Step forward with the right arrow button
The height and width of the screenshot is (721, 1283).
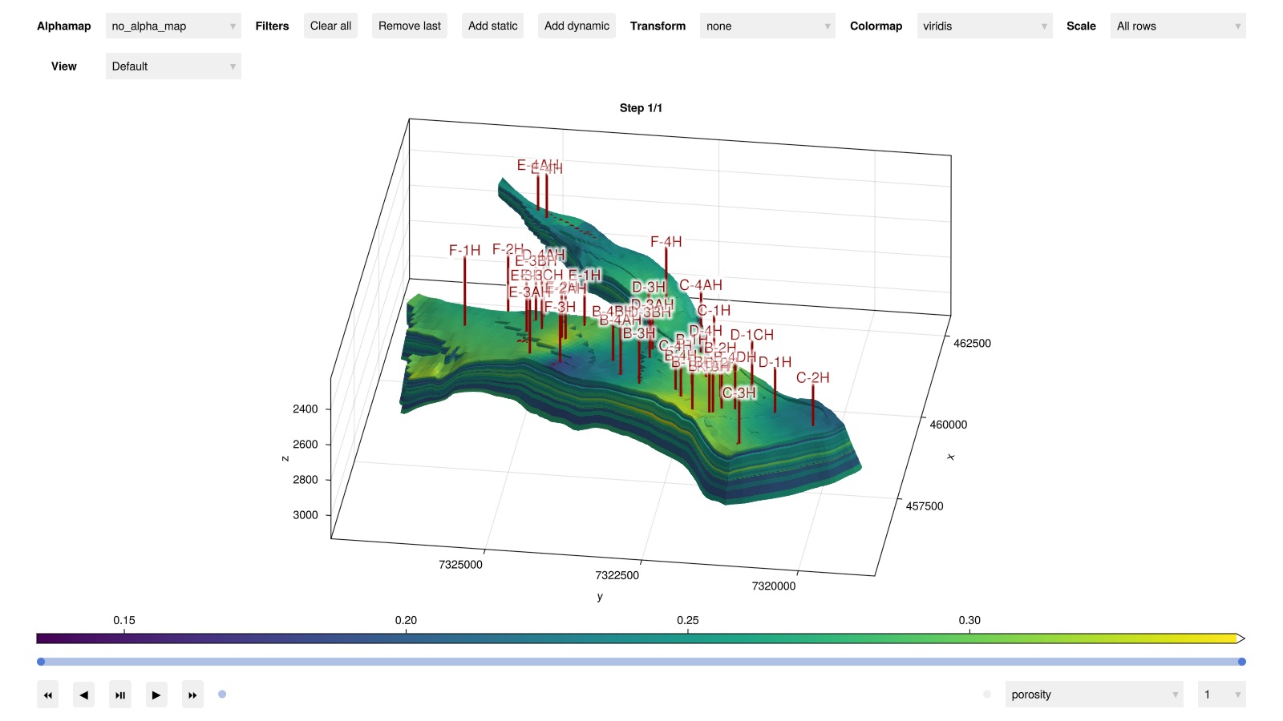point(156,695)
